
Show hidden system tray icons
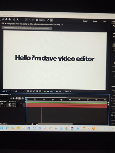[105, 129]
